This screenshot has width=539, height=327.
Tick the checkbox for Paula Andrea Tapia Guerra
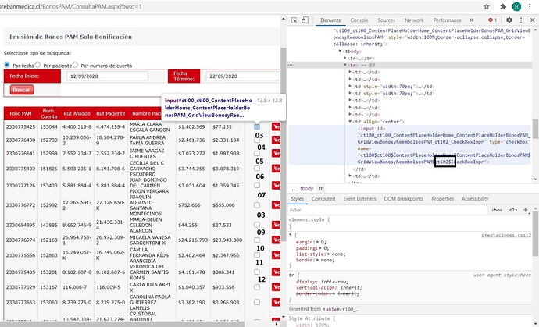[x=257, y=140]
